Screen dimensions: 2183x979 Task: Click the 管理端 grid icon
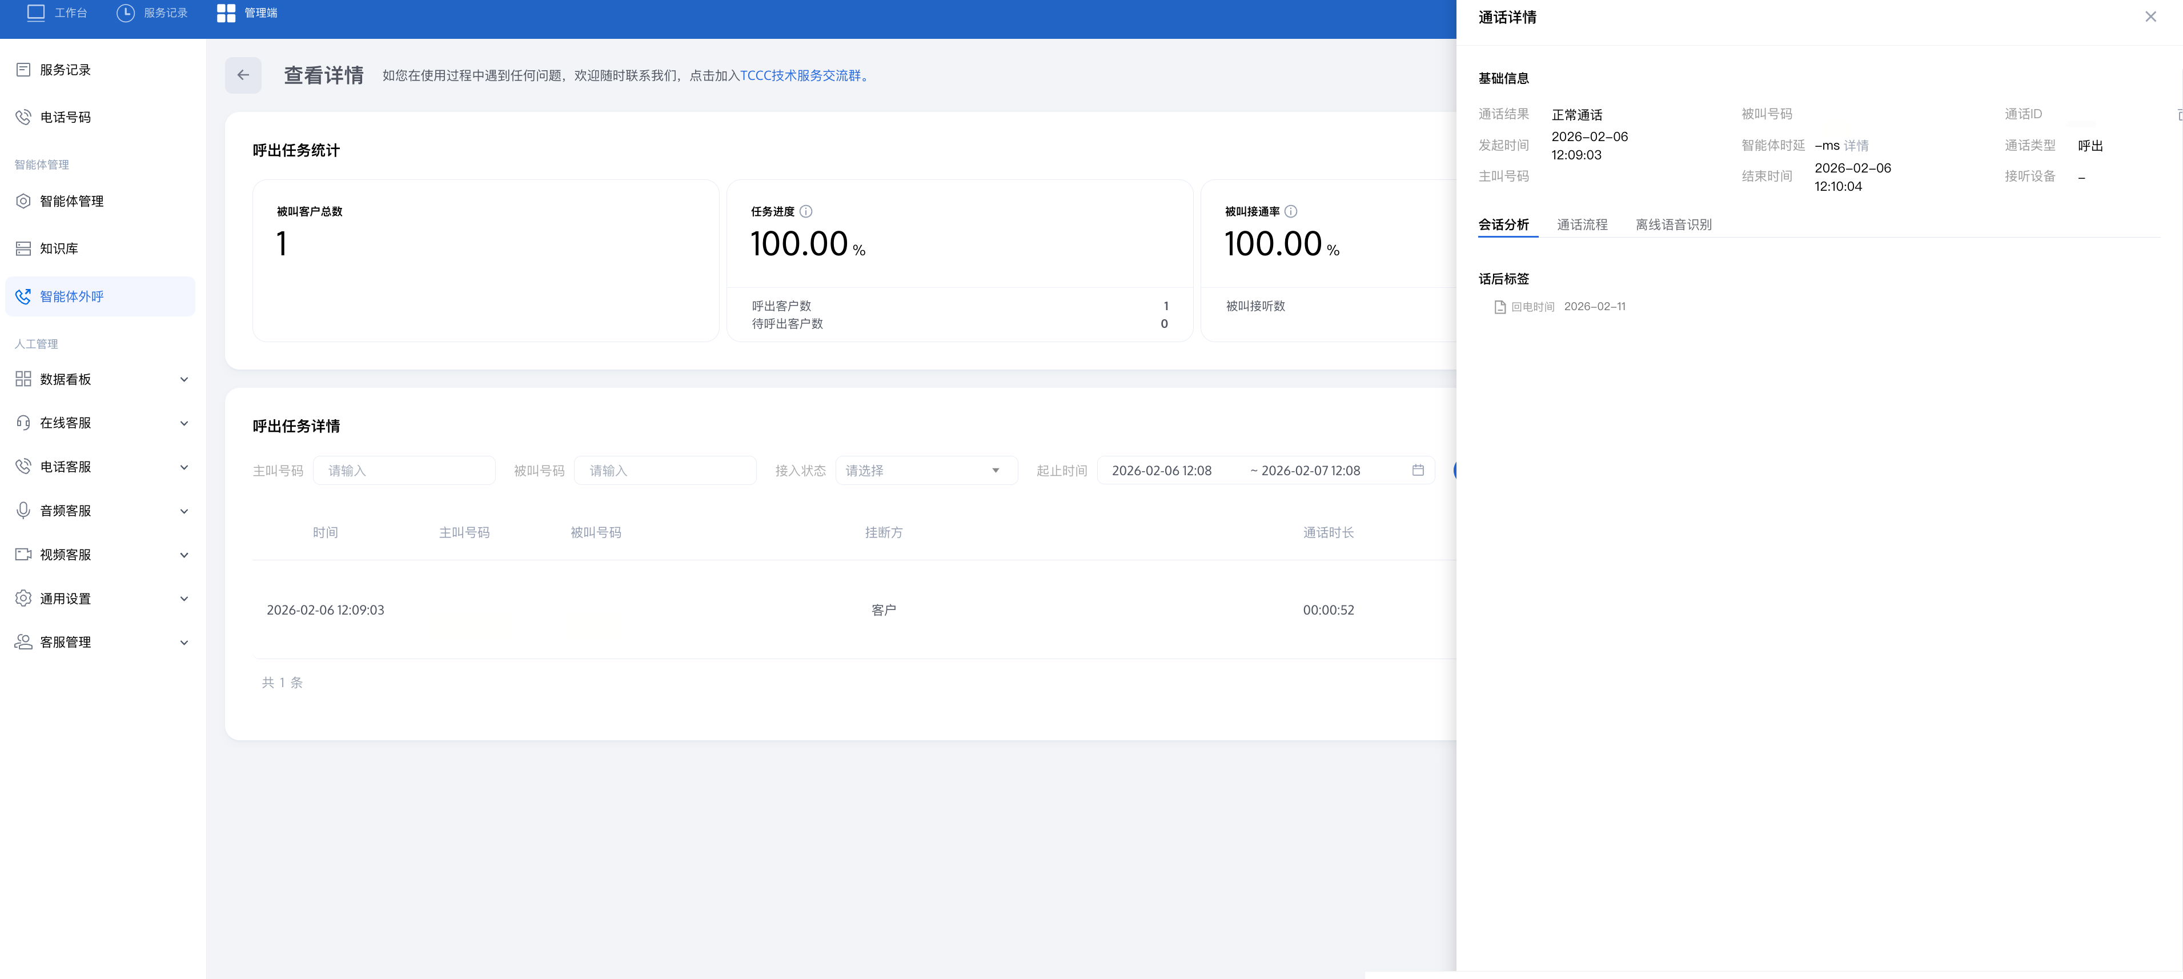226,13
